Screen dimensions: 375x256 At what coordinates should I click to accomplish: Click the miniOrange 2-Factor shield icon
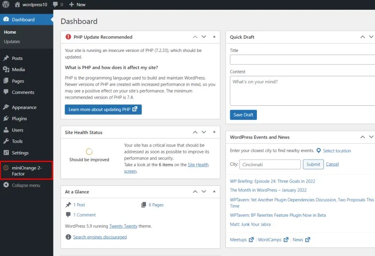click(6, 168)
